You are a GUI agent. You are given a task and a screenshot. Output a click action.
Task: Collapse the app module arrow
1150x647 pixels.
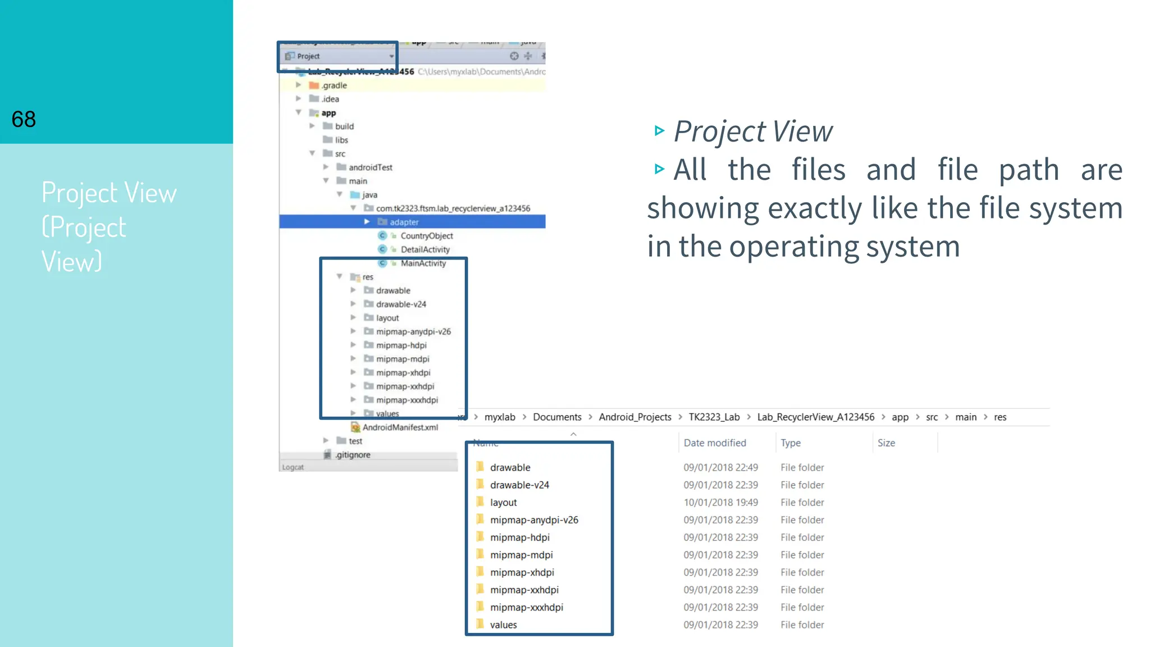point(299,113)
